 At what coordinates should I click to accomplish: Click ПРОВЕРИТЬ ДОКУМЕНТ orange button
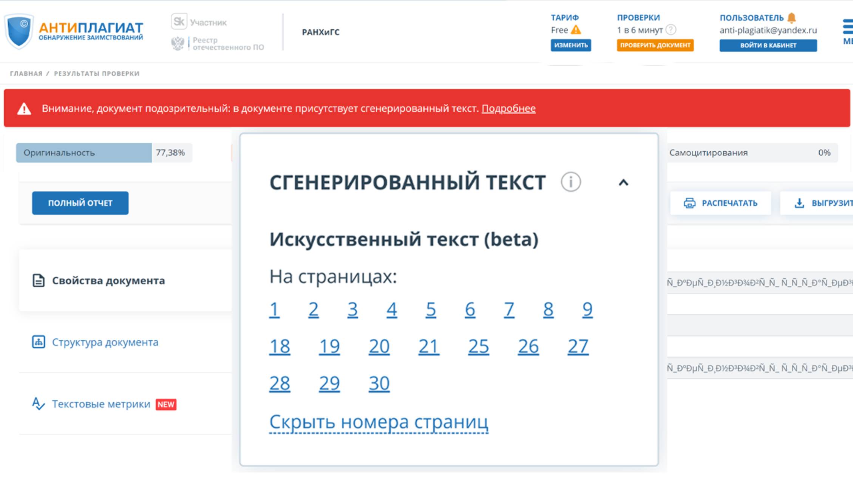click(655, 45)
